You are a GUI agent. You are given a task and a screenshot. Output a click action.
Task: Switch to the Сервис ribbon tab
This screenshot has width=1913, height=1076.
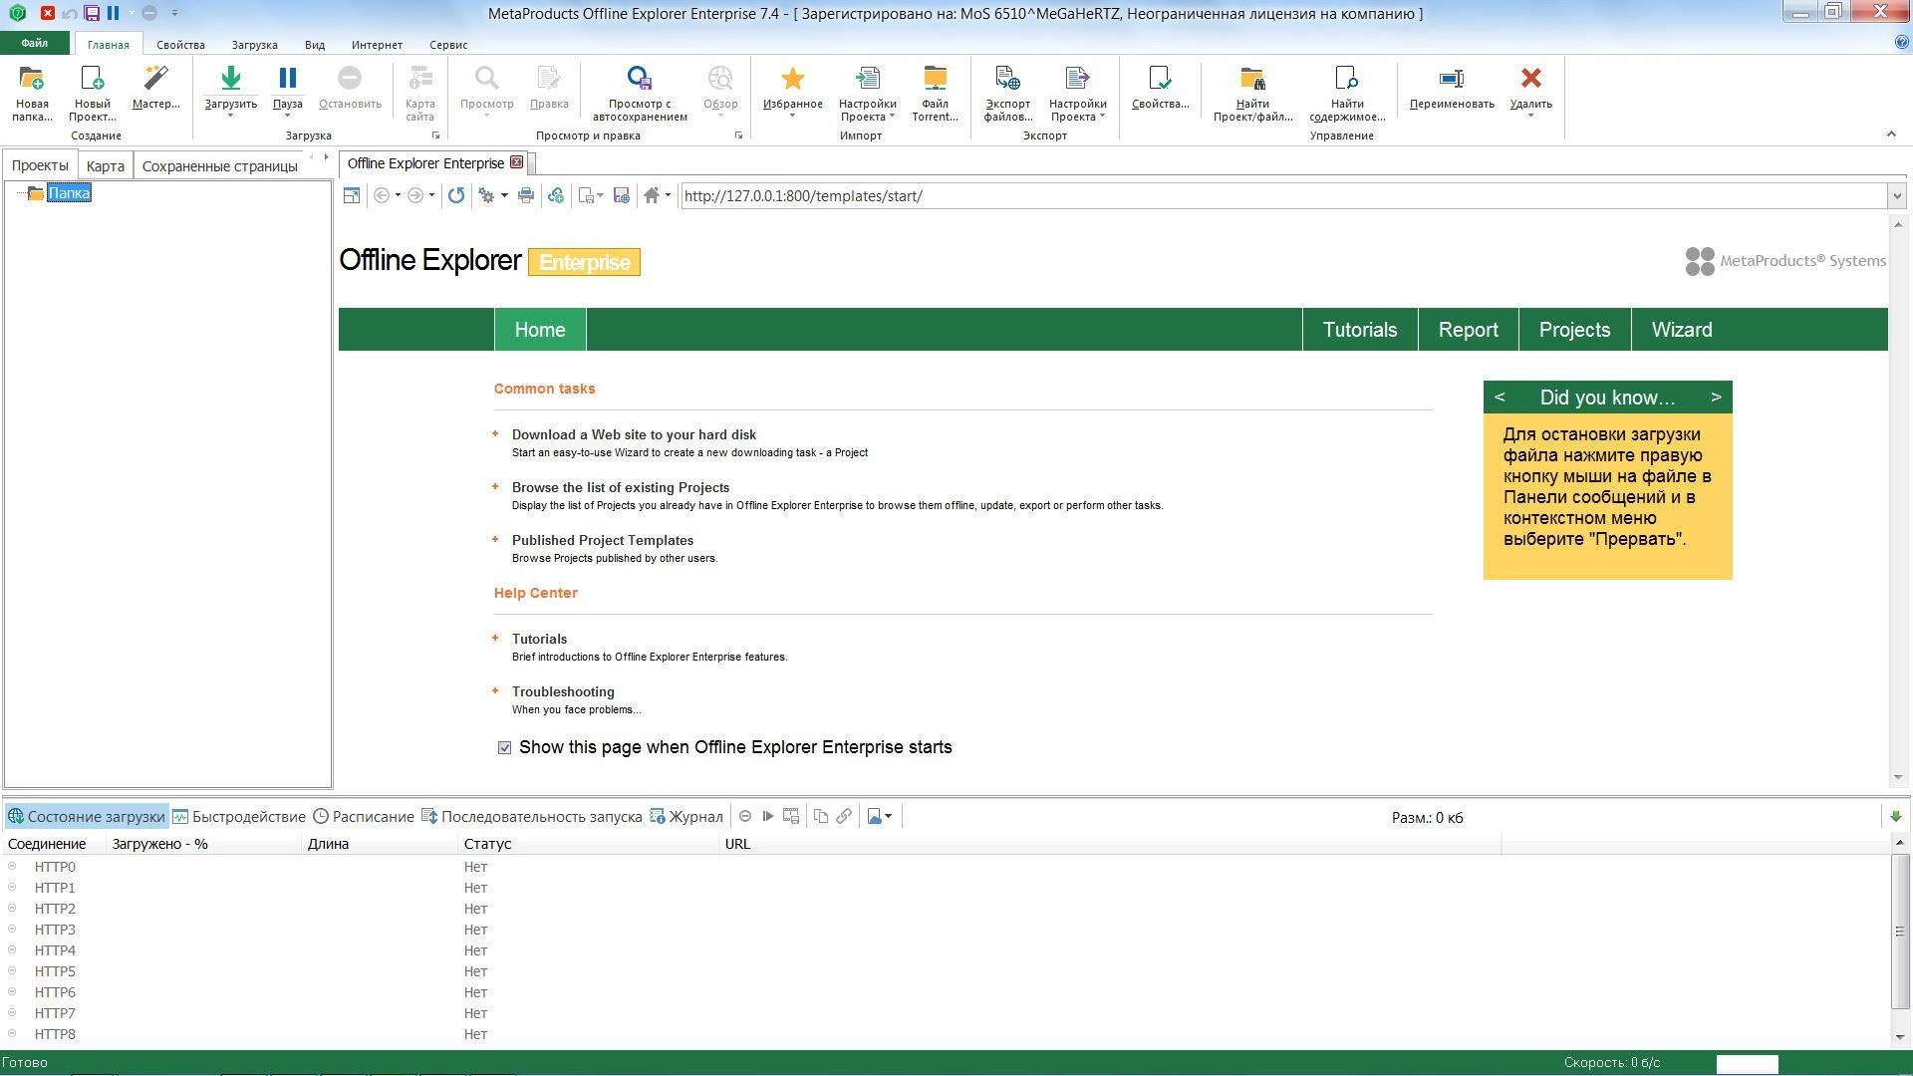[448, 45]
